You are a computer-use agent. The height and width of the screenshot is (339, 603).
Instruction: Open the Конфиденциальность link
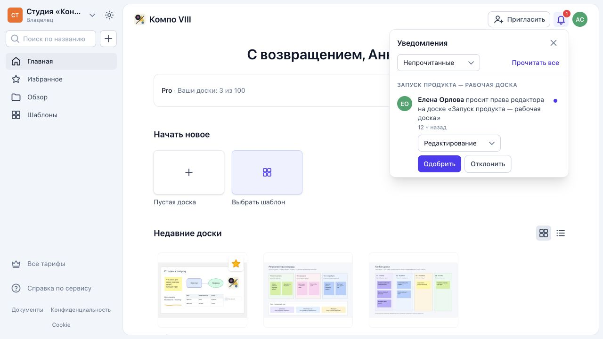point(81,310)
